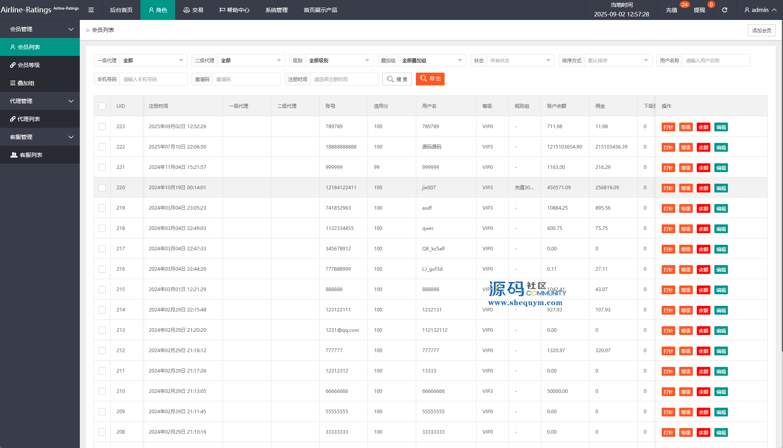Open 代理列表 link icon in sidebar
The width and height of the screenshot is (783, 448).
pos(13,119)
